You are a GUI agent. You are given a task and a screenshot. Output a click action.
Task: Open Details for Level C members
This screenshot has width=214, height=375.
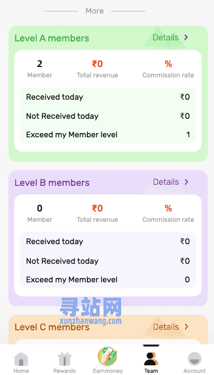point(166,326)
